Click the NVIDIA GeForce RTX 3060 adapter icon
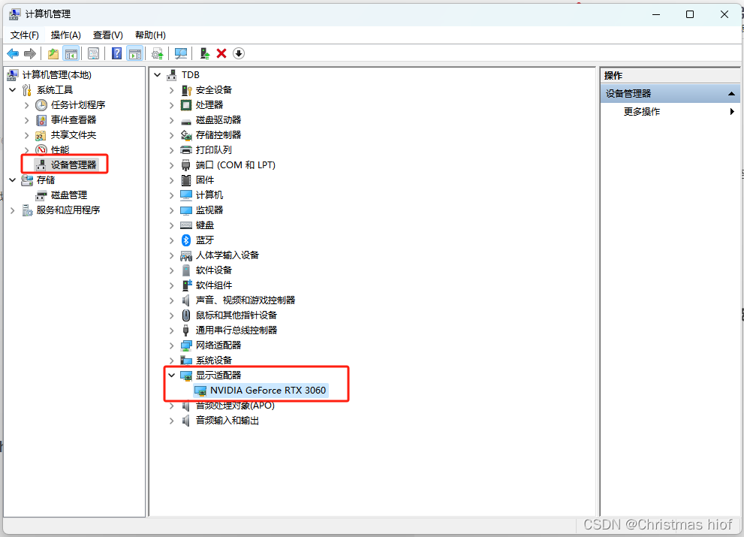The width and height of the screenshot is (744, 537). [200, 391]
